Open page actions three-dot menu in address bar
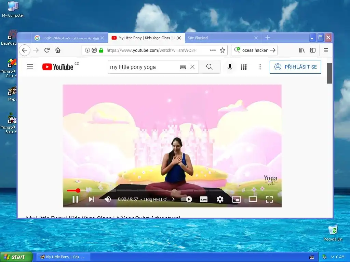 tap(213, 50)
